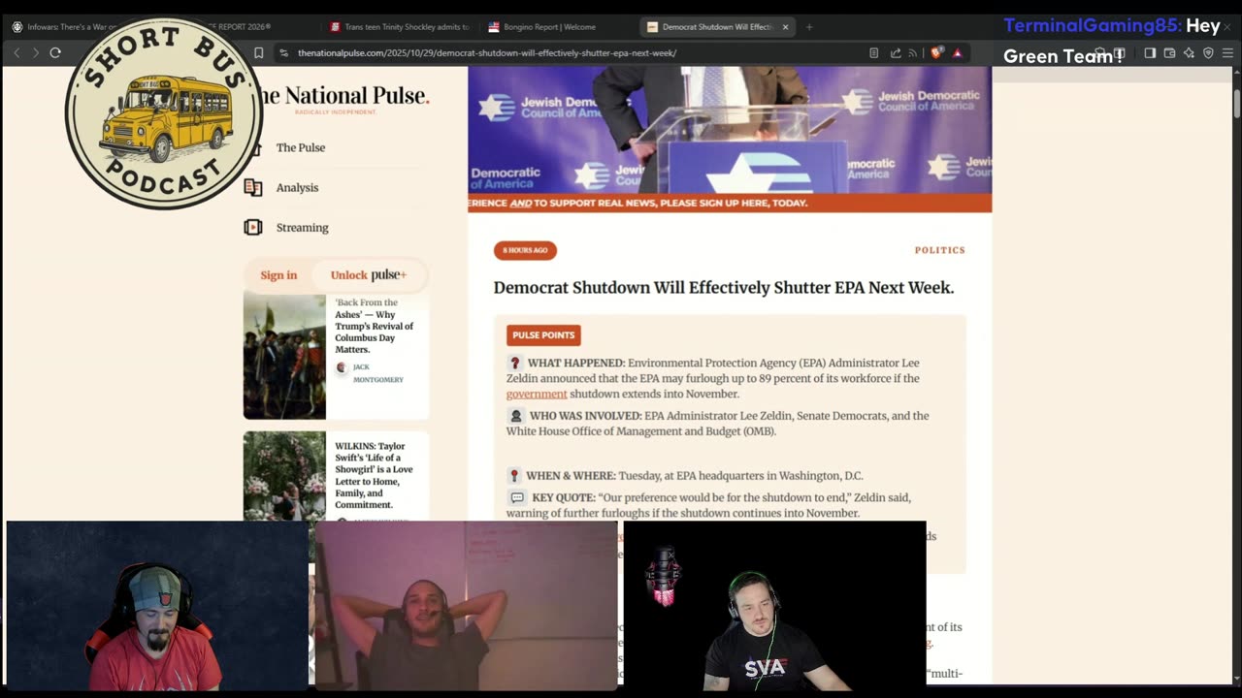Reload the page in the browser toolbar
This screenshot has height=698, width=1242.
coord(55,52)
